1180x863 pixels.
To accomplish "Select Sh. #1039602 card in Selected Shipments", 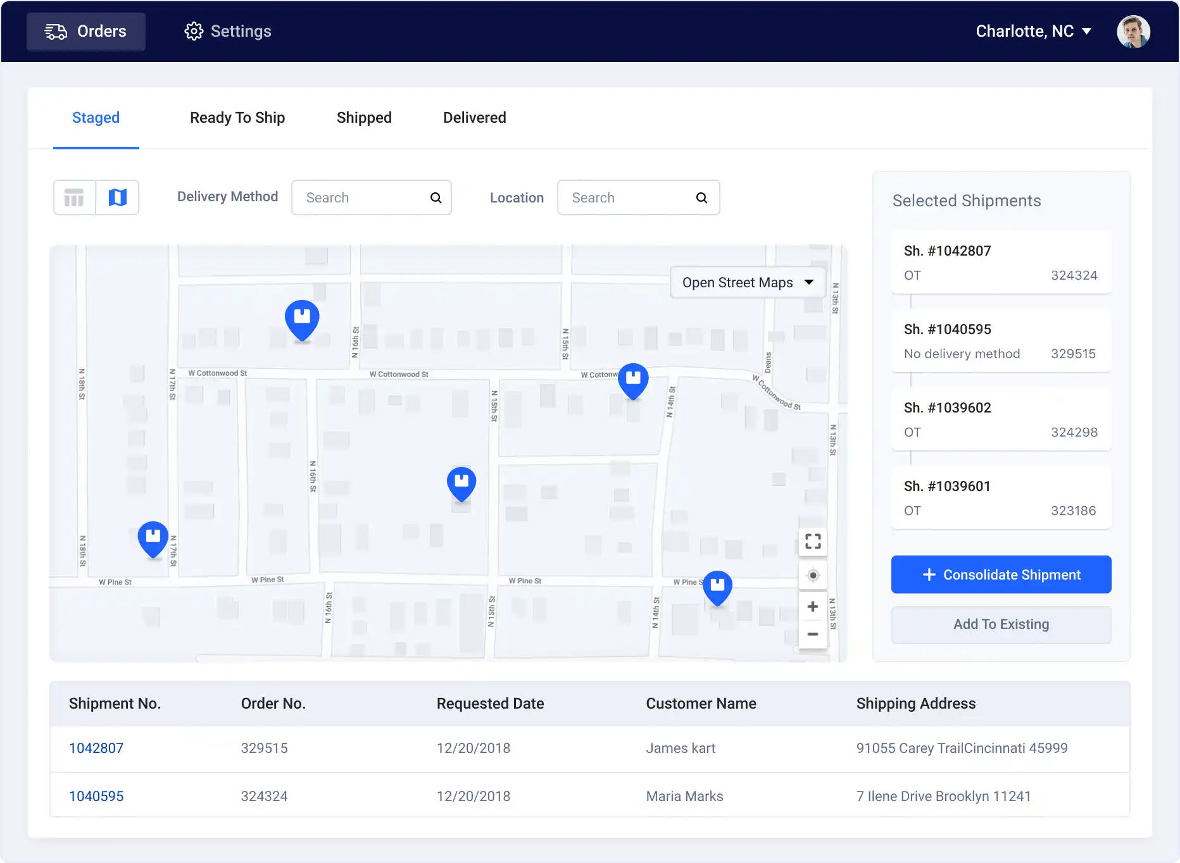I will point(1001,419).
